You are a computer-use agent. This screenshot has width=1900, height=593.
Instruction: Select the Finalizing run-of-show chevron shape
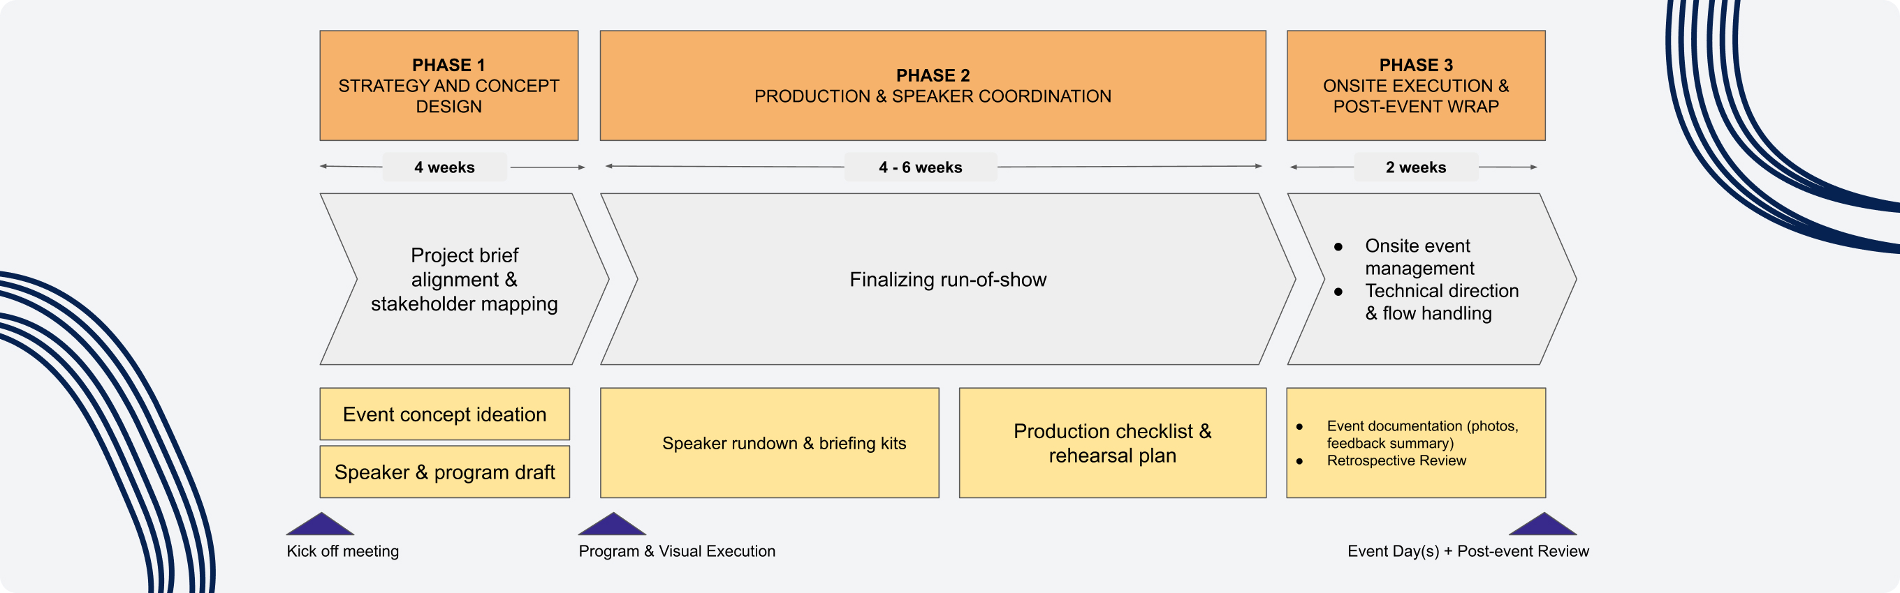(x=948, y=279)
